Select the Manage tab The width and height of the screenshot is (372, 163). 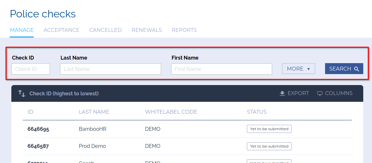click(22, 30)
